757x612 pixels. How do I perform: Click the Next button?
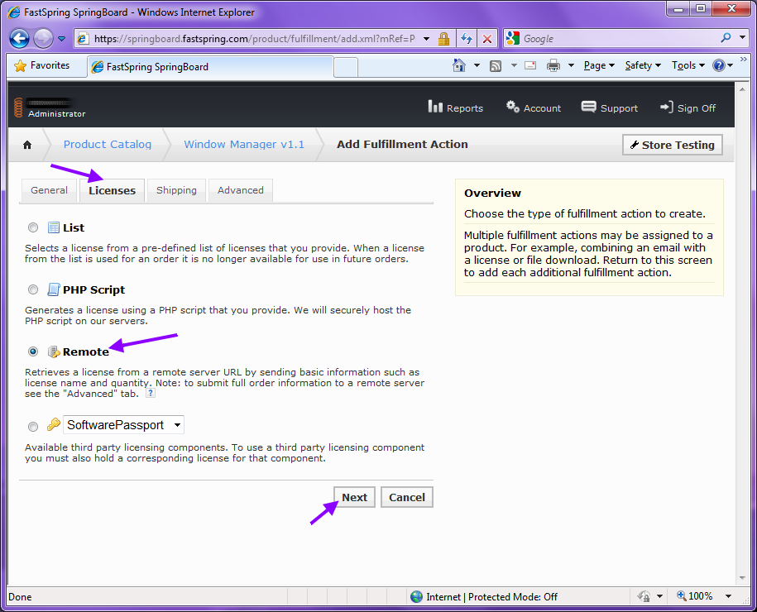pyautogui.click(x=354, y=497)
